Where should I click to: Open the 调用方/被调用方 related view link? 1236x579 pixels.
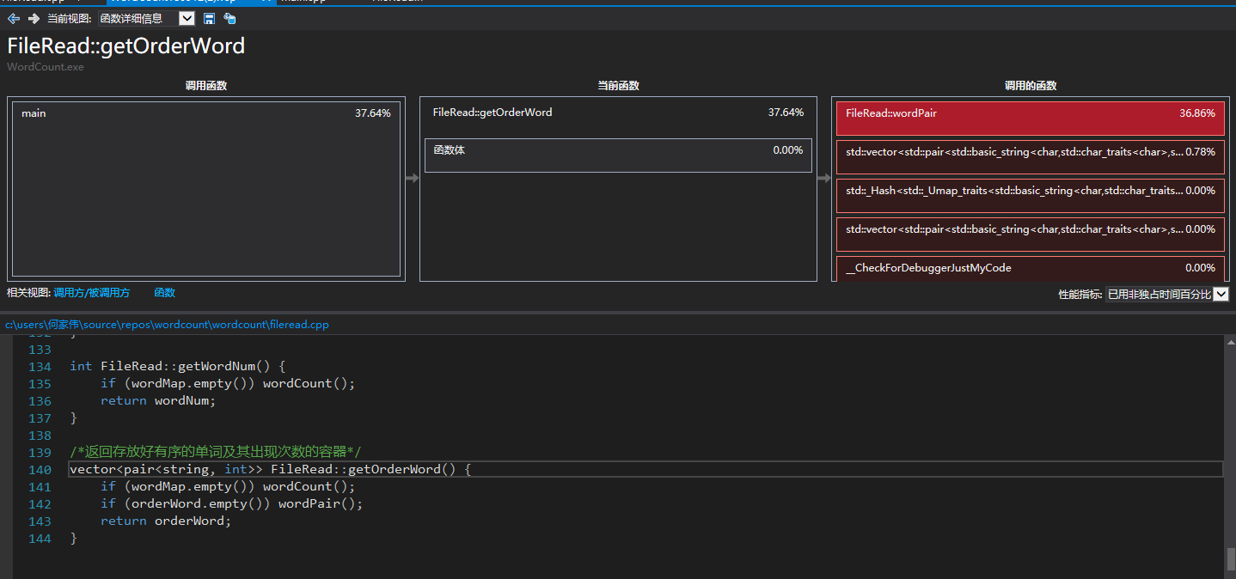(x=91, y=293)
